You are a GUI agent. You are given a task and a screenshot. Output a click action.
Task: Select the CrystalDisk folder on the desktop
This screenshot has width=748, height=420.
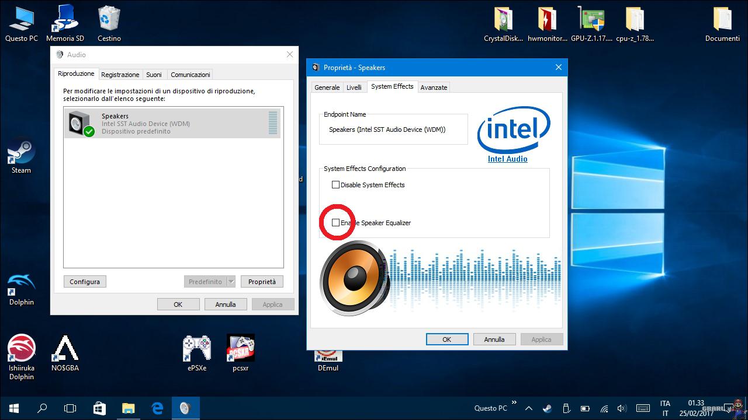click(x=503, y=24)
